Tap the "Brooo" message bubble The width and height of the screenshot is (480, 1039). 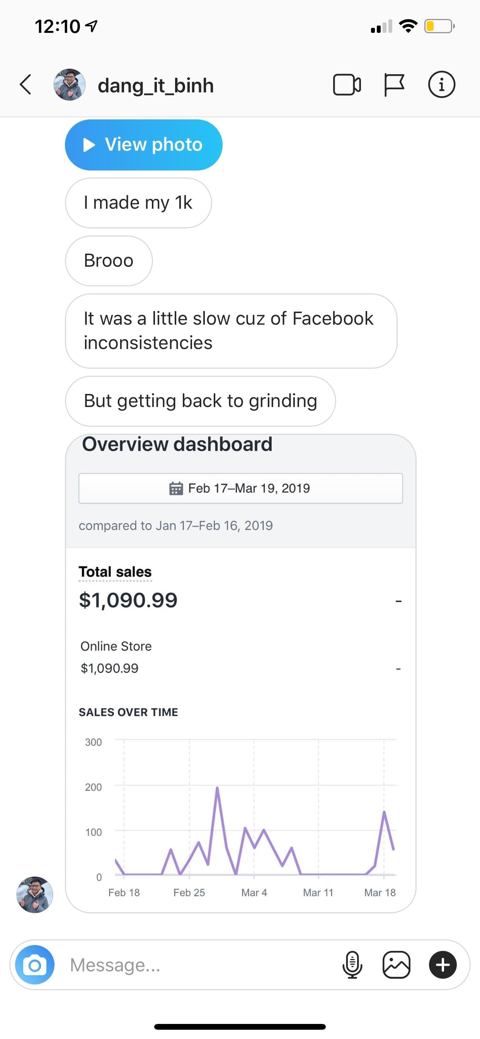(x=109, y=261)
